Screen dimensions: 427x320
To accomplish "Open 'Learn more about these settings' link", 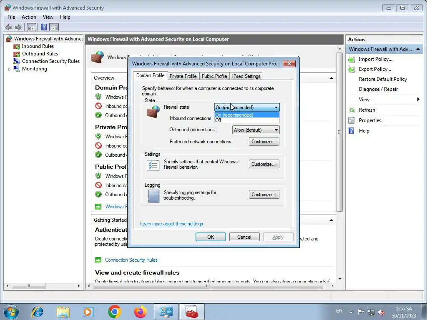I will click(x=171, y=224).
